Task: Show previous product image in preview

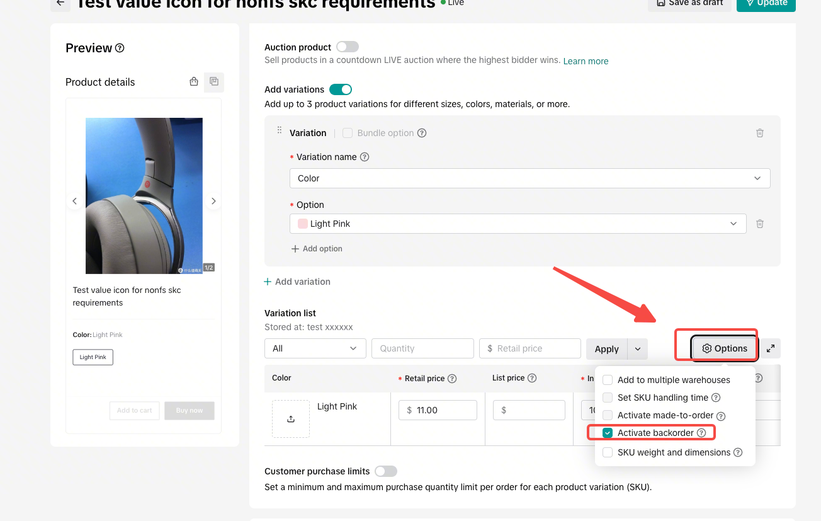Action: (74, 201)
